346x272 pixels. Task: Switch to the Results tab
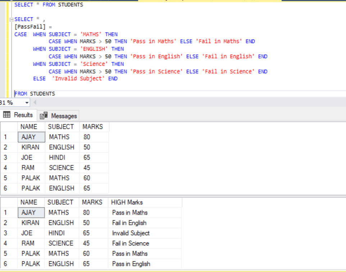tap(18, 115)
